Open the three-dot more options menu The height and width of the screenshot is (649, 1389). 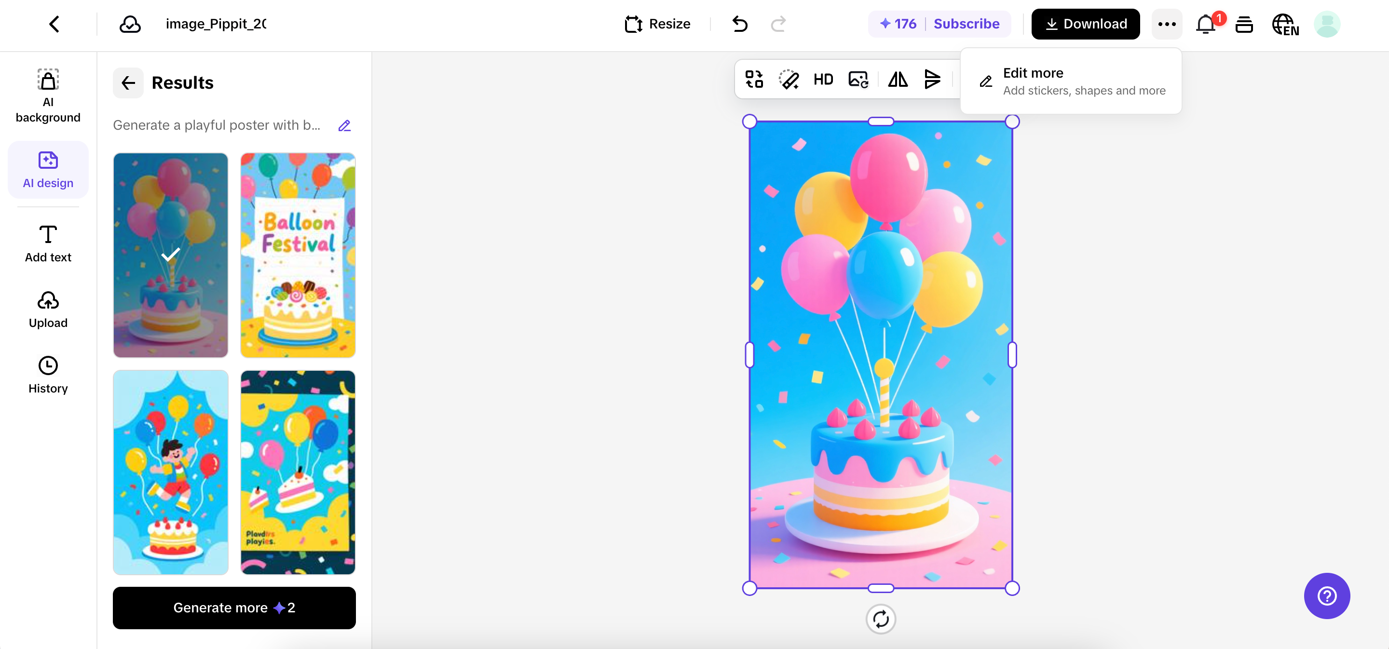point(1167,24)
